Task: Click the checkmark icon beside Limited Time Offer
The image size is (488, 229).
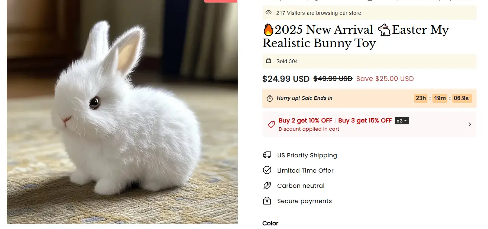Action: click(x=267, y=170)
